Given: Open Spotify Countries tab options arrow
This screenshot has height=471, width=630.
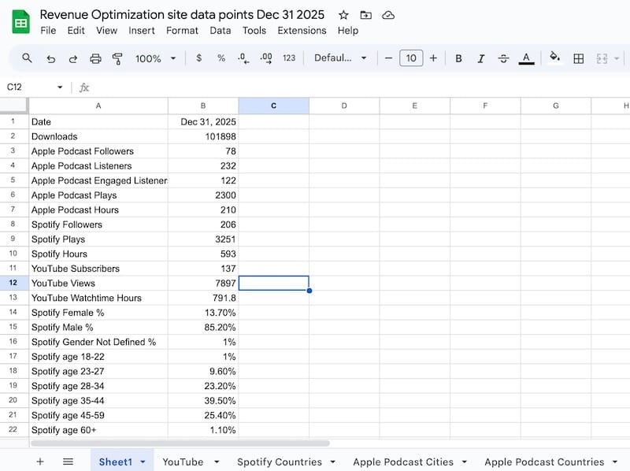Looking at the screenshot, I should (x=332, y=462).
